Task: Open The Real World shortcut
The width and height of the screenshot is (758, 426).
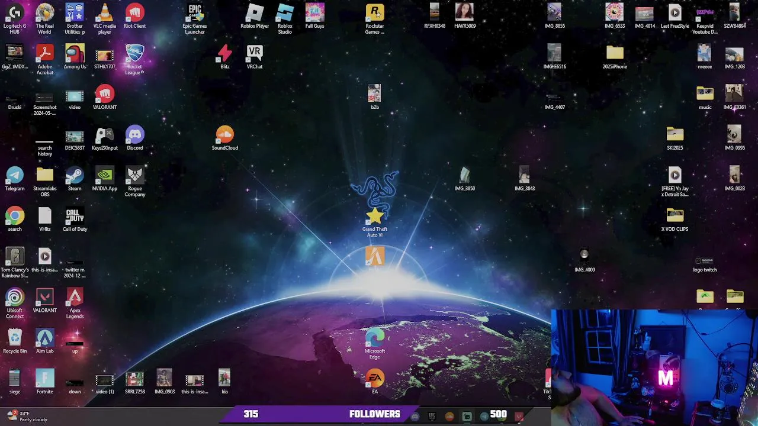Action: (x=45, y=19)
